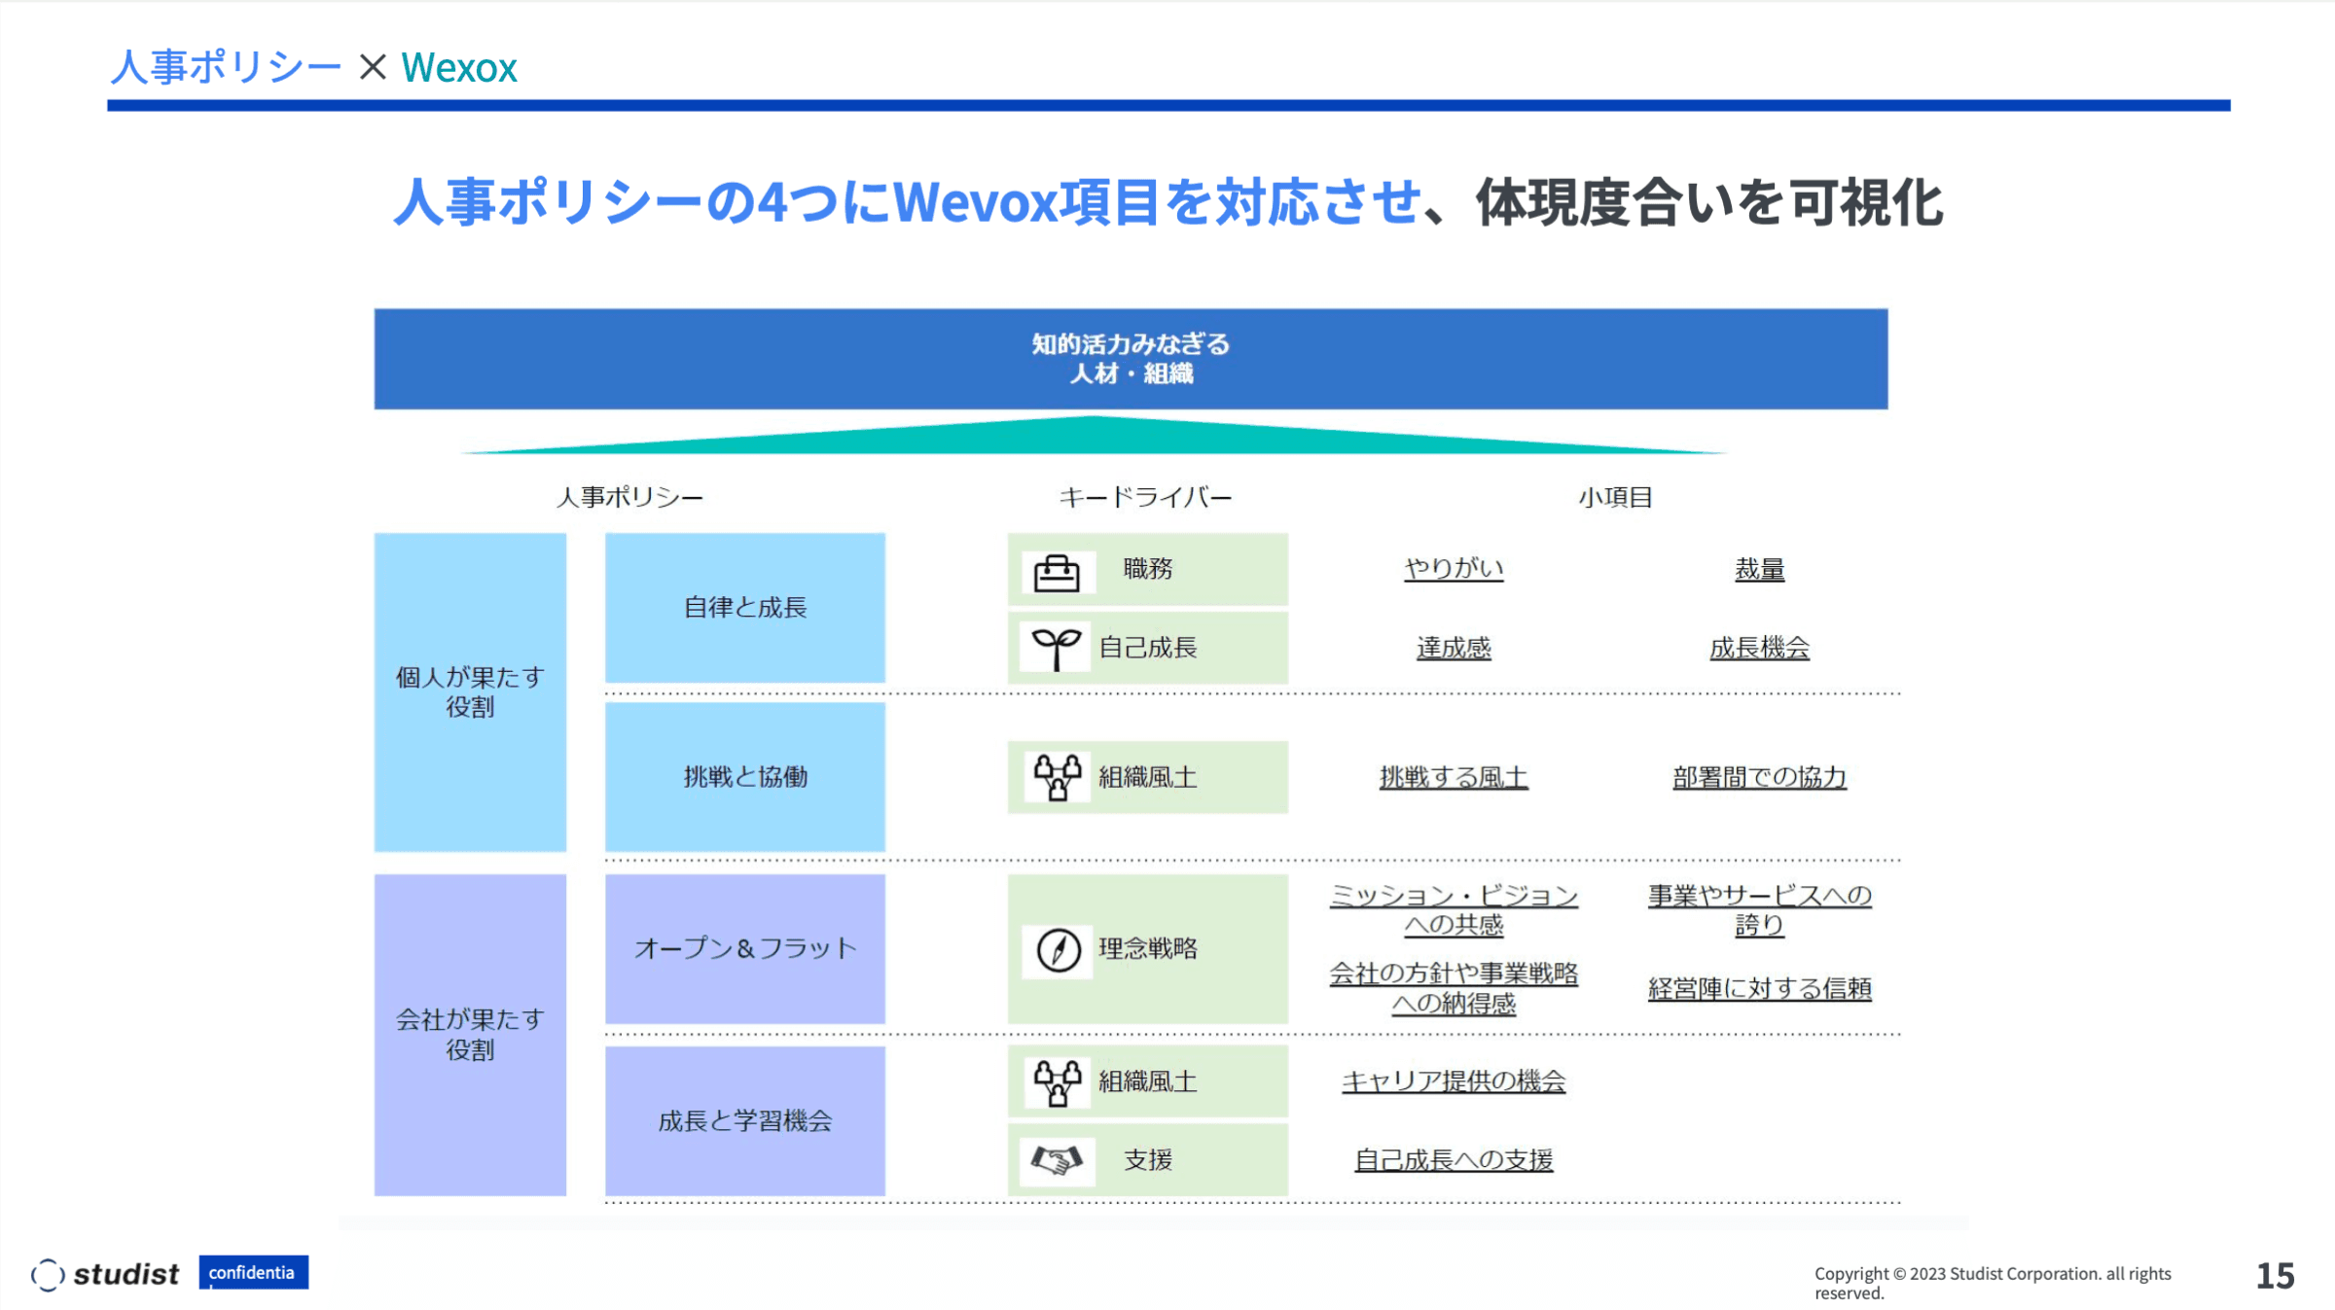Click the confidential badge in footer
The image size is (2335, 1310).
click(253, 1272)
